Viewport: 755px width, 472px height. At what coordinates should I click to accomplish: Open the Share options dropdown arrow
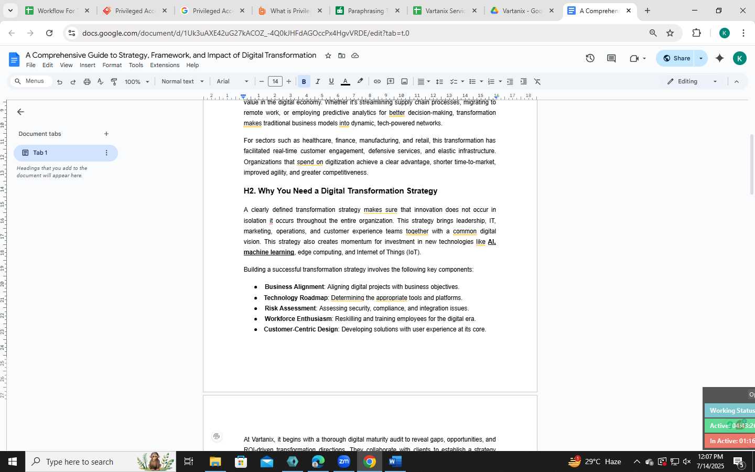[x=701, y=58]
